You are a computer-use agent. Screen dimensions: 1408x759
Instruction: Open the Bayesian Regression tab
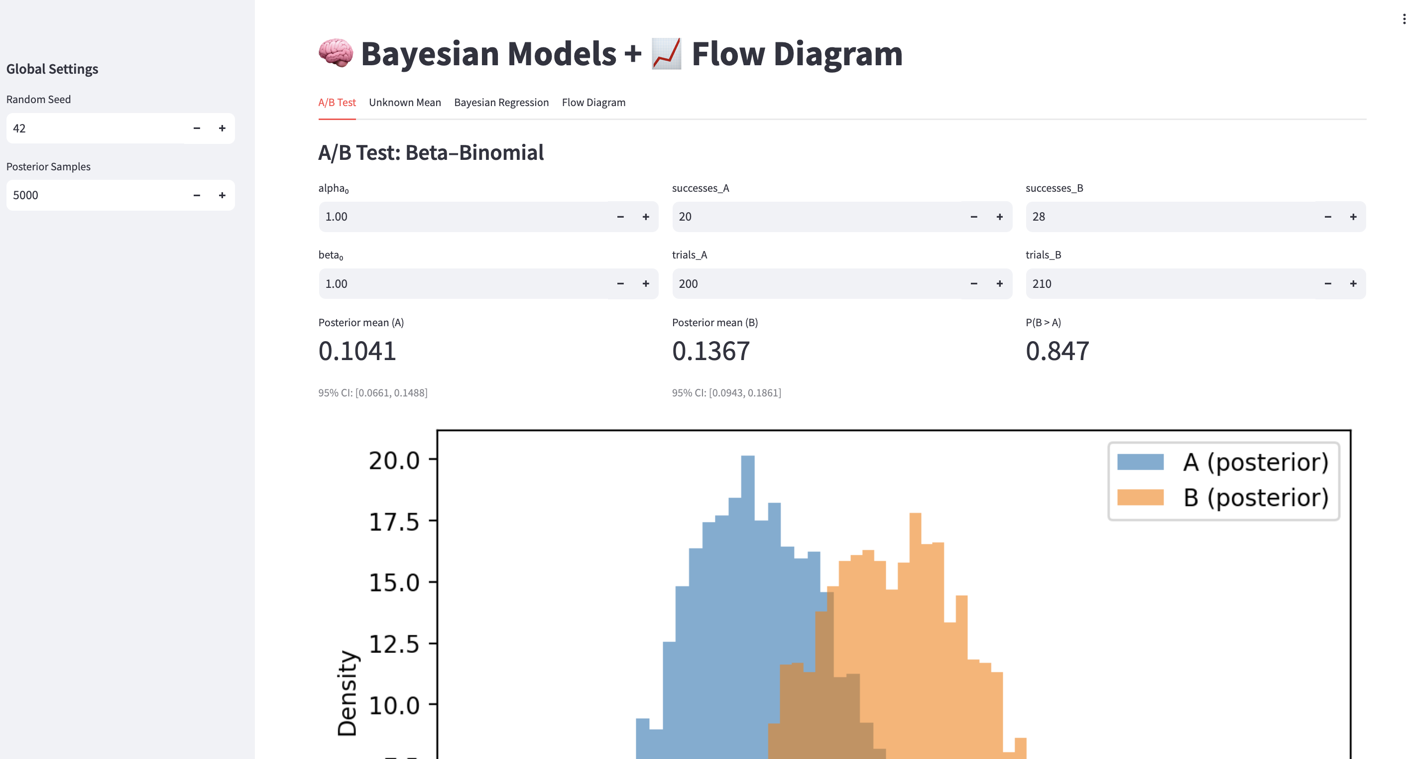coord(501,102)
